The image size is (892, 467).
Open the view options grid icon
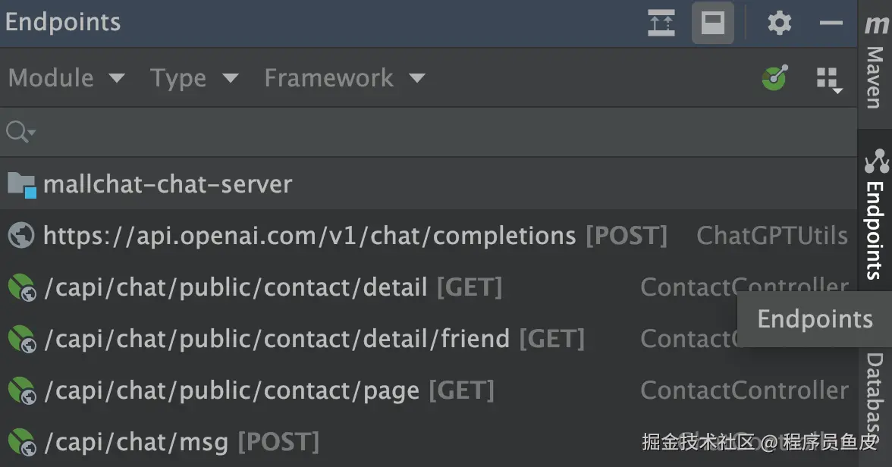click(x=828, y=78)
